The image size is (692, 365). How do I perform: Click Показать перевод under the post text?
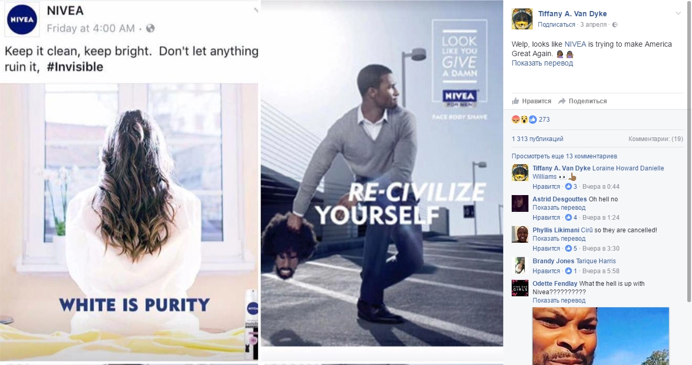click(542, 63)
